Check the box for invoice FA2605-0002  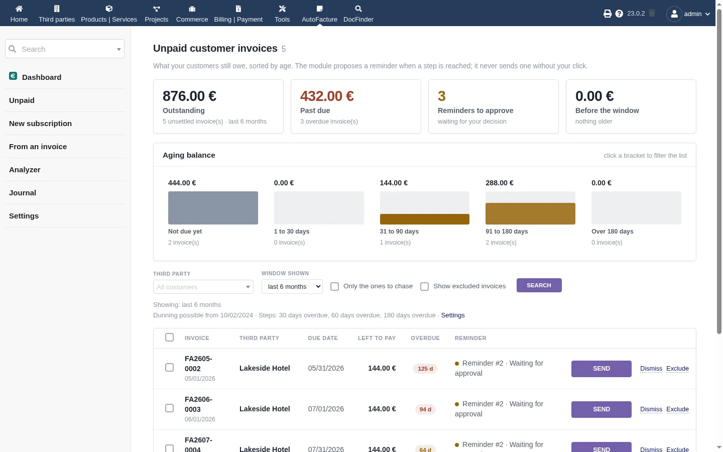click(x=170, y=367)
